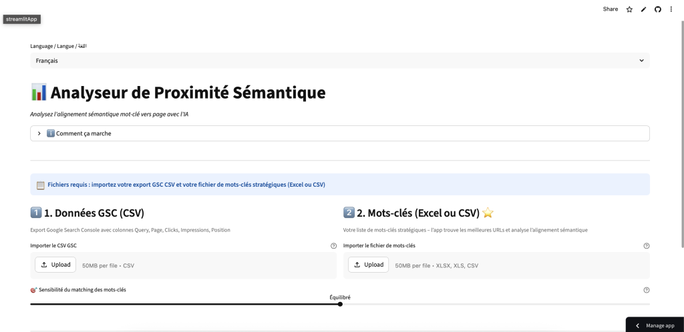Open the Manage app panel

(660, 325)
